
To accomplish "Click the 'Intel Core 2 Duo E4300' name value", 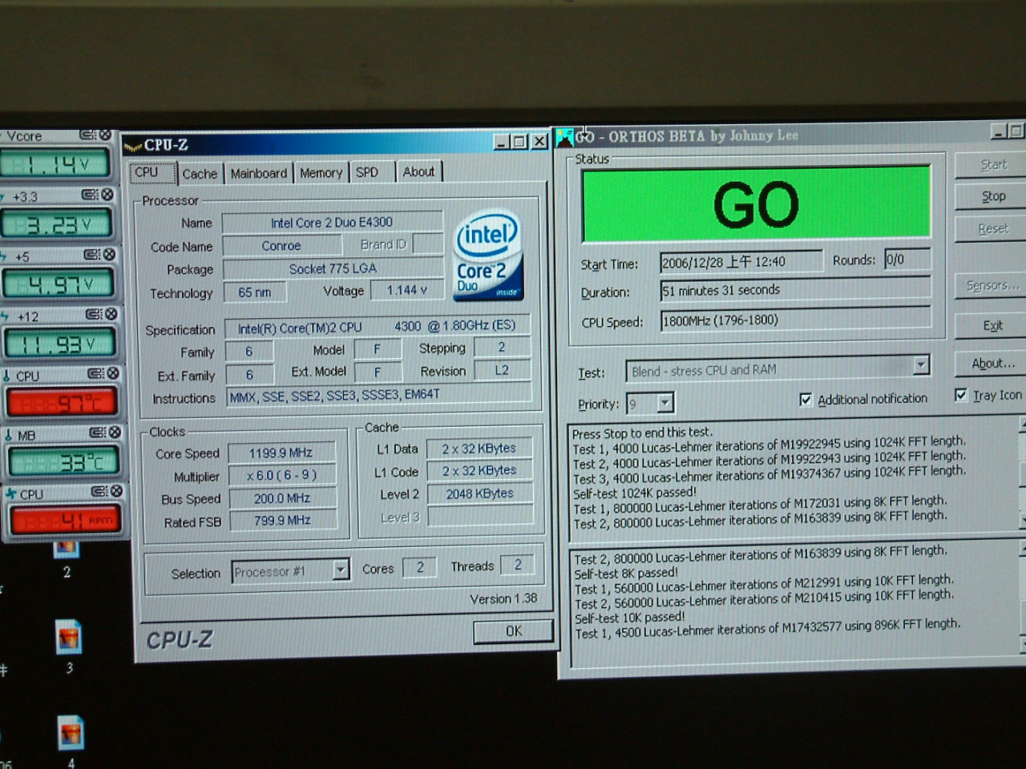I will (332, 223).
